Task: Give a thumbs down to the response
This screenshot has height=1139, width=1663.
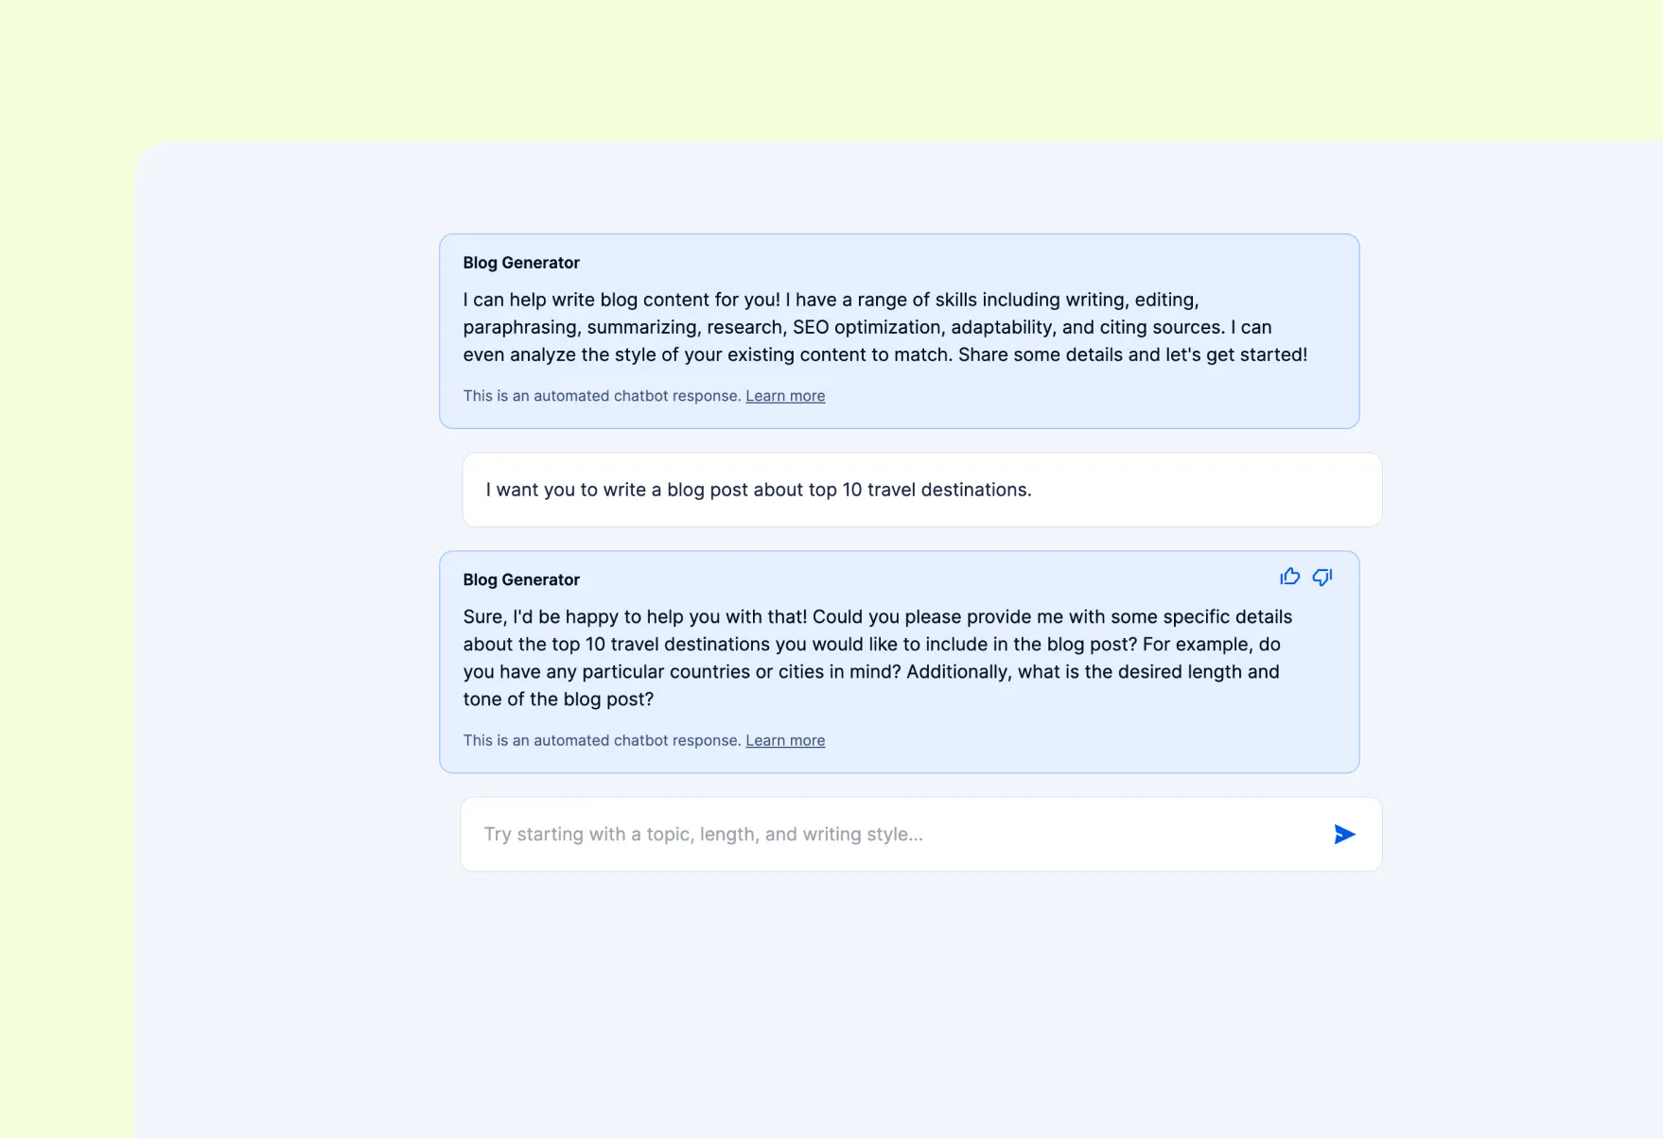Action: coord(1322,577)
